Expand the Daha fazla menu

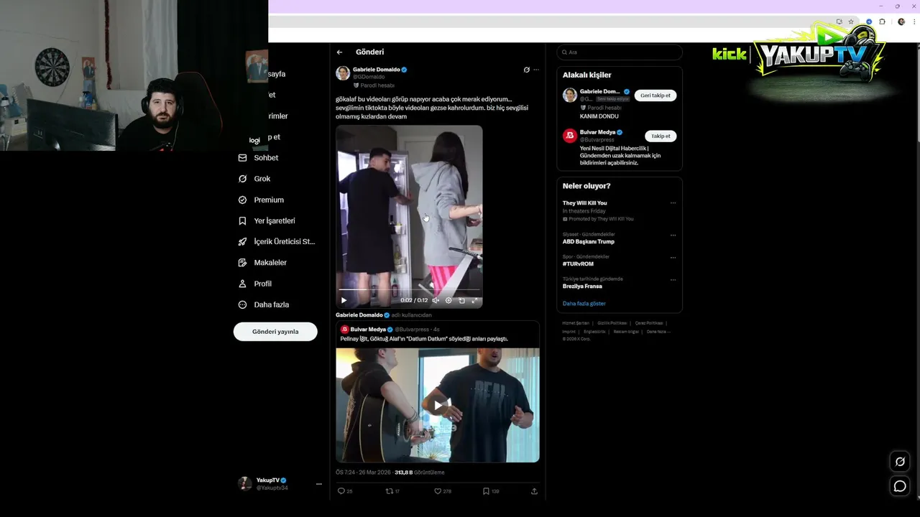point(264,304)
